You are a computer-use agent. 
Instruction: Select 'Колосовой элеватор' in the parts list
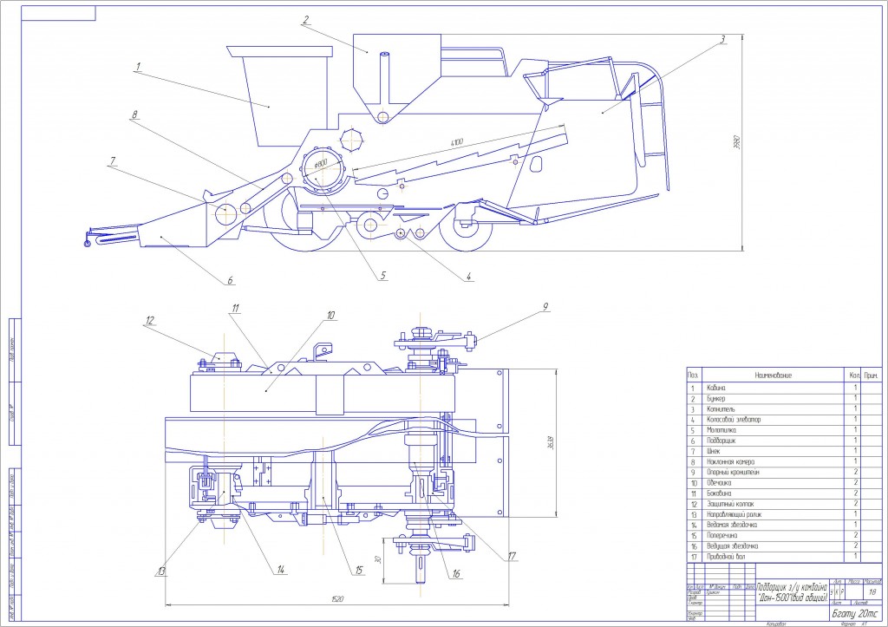tap(734, 420)
